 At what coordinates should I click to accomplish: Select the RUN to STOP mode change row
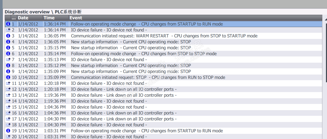click(x=148, y=77)
